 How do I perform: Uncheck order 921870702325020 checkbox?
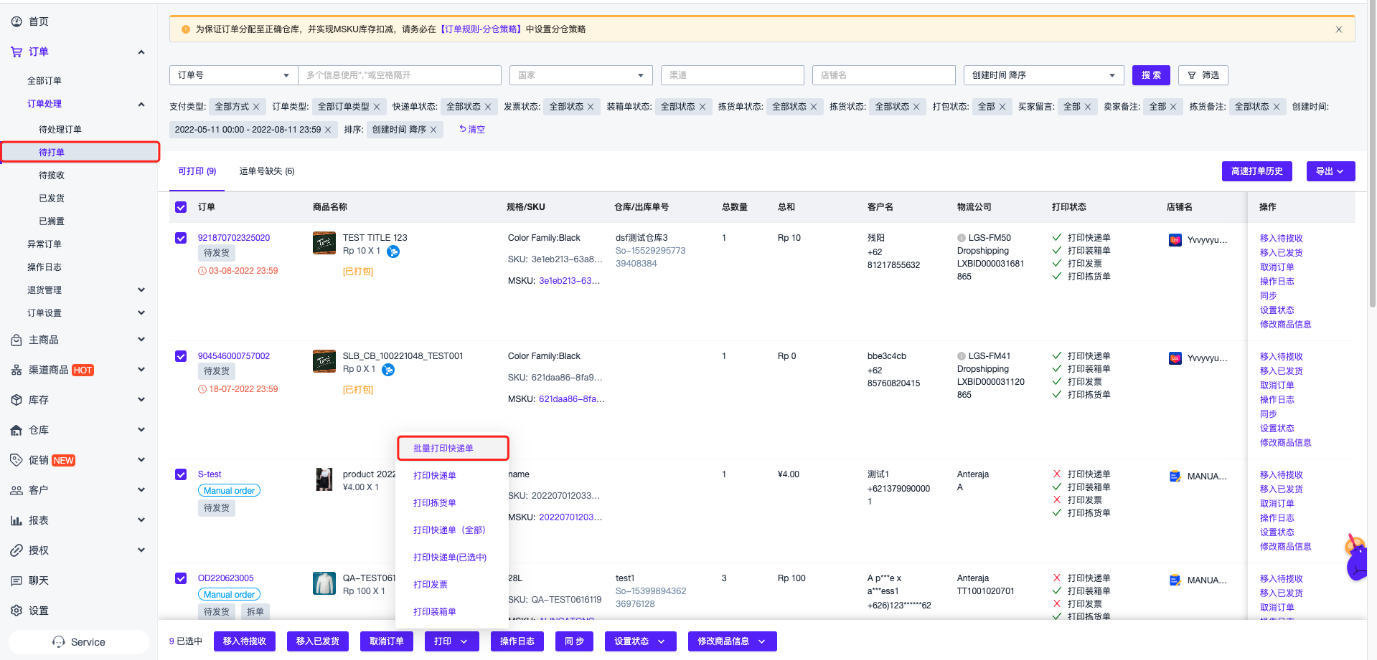click(181, 238)
